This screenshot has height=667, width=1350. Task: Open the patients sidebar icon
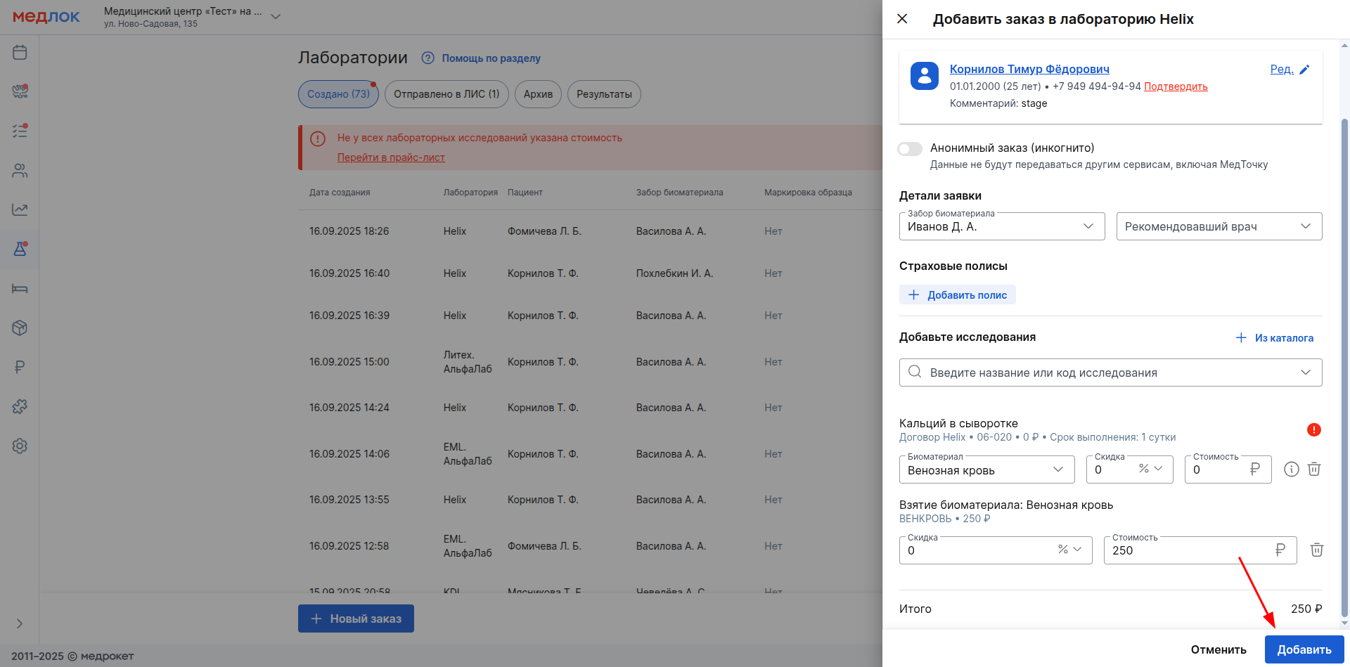pyautogui.click(x=20, y=171)
